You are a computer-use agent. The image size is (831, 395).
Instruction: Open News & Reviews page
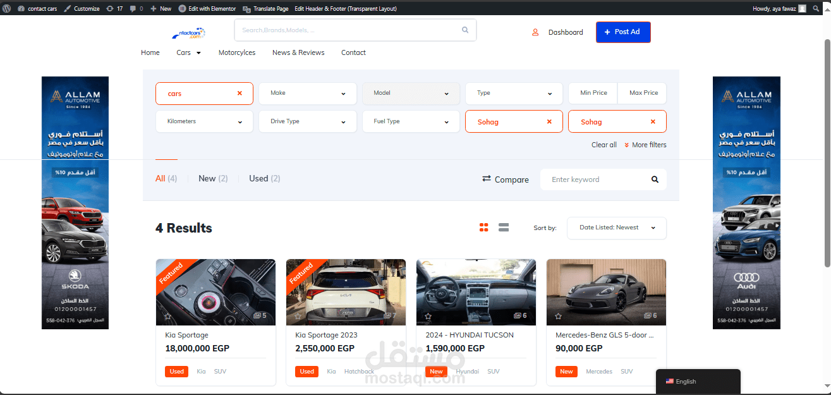click(298, 52)
